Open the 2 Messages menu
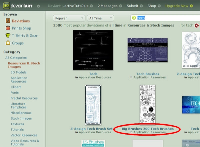Screen dimensions: 200x147 click(x=108, y=6)
